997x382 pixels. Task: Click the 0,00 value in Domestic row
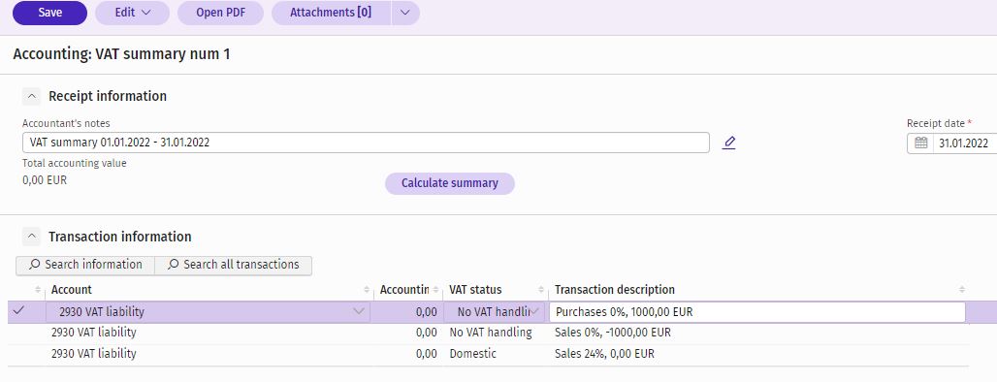[426, 354]
